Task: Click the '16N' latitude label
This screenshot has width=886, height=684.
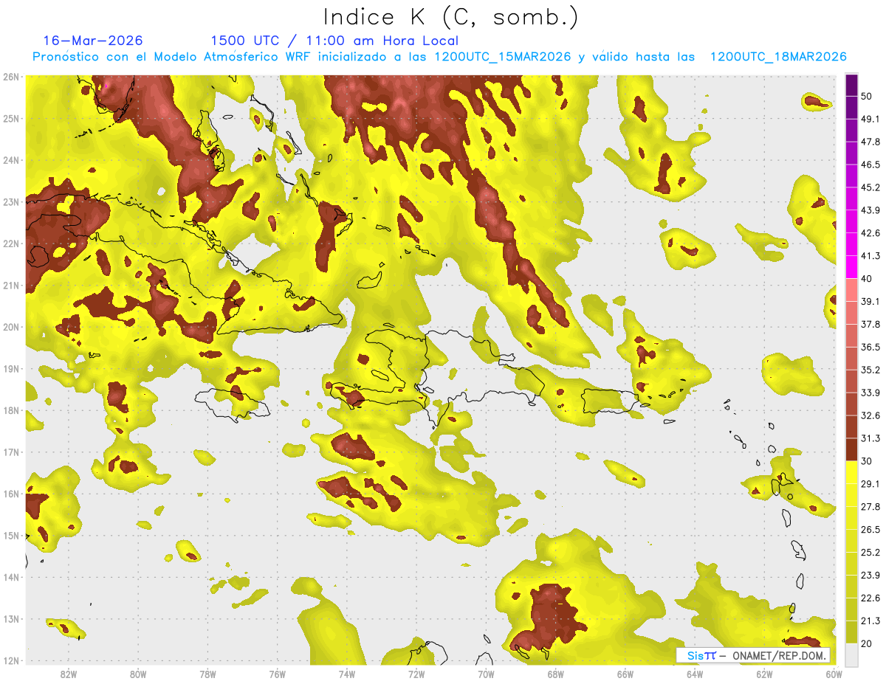Action: 10,494
